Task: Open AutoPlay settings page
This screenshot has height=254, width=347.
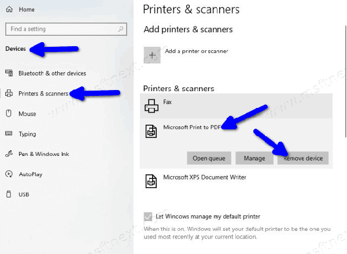Action: pos(31,174)
